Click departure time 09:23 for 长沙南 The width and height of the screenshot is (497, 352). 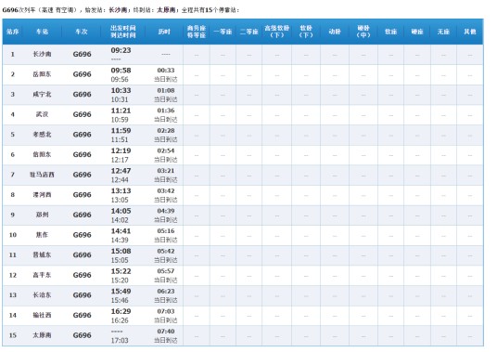121,50
